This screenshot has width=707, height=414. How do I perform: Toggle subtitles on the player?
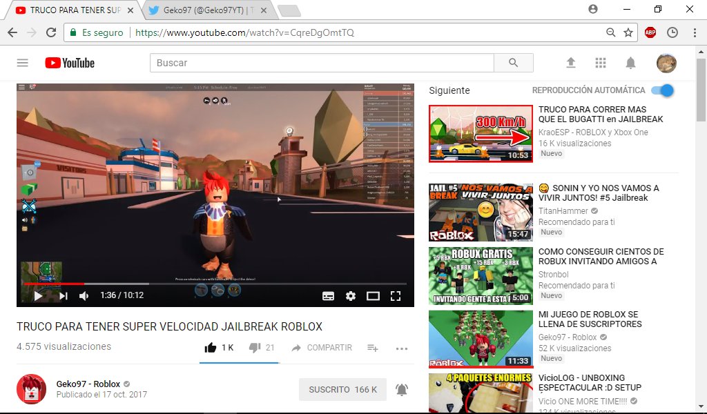pos(328,296)
